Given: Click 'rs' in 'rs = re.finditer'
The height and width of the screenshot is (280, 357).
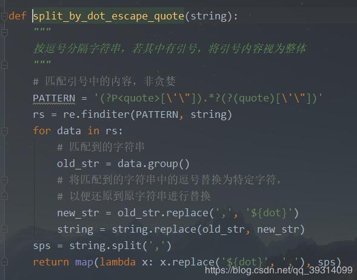Looking at the screenshot, I should (x=39, y=115).
